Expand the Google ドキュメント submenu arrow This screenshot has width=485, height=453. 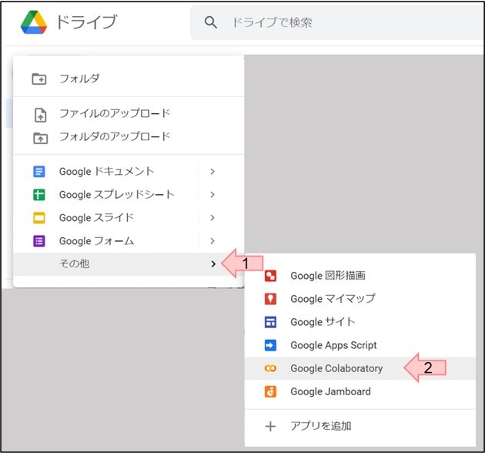(x=212, y=172)
